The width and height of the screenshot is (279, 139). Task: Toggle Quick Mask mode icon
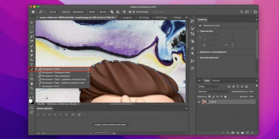point(32,108)
